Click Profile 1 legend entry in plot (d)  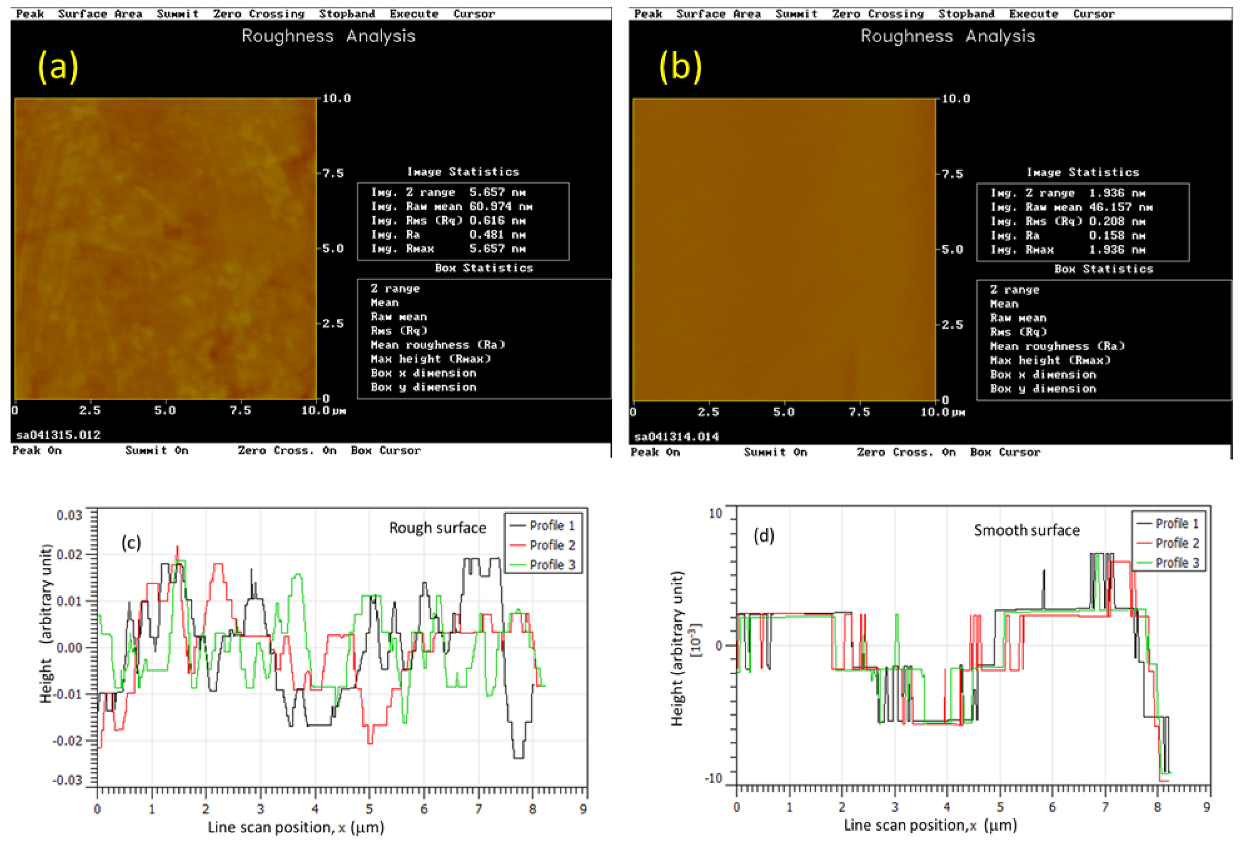pos(1168,523)
